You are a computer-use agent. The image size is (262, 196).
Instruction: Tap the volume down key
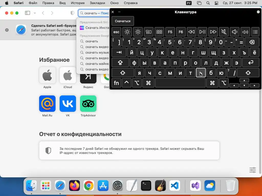(234, 32)
